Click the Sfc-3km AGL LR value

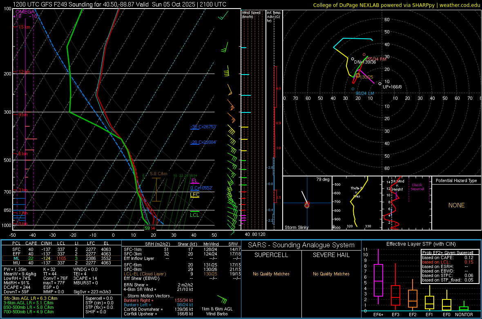click(x=31, y=298)
